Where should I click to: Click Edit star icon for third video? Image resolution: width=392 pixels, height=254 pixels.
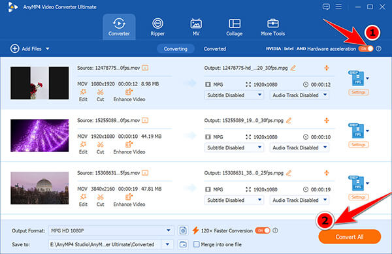83,197
